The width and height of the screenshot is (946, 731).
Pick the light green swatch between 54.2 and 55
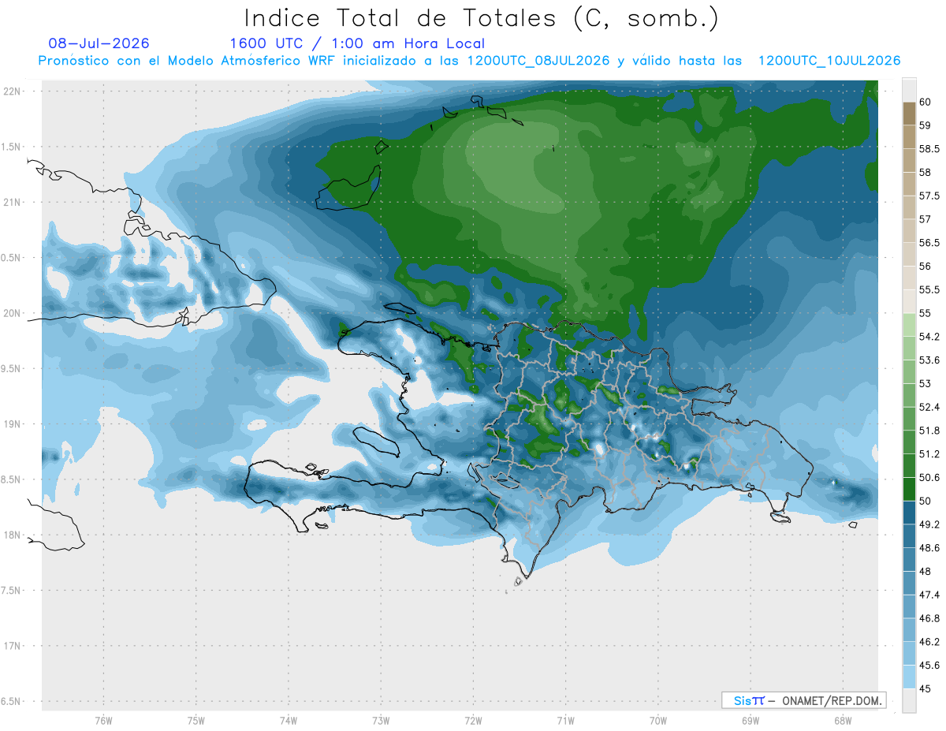[x=909, y=325]
